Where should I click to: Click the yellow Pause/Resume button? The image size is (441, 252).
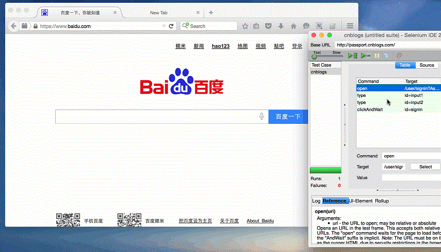377,56
